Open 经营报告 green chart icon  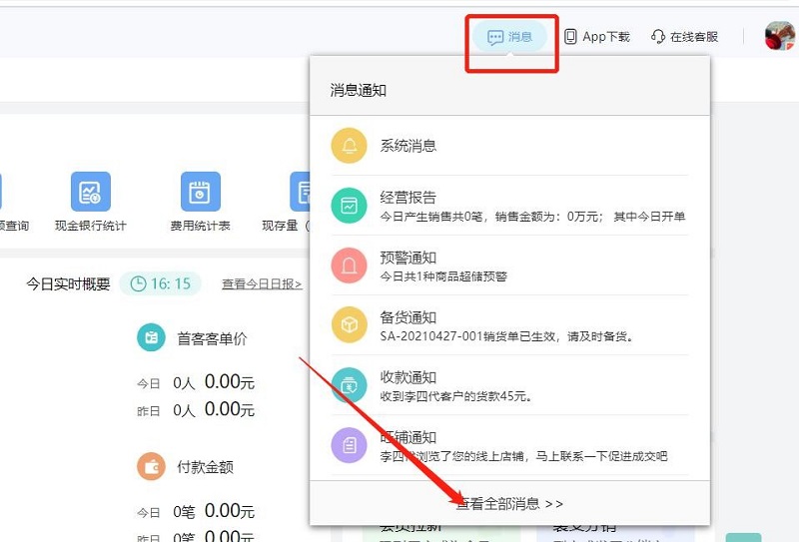coord(349,206)
